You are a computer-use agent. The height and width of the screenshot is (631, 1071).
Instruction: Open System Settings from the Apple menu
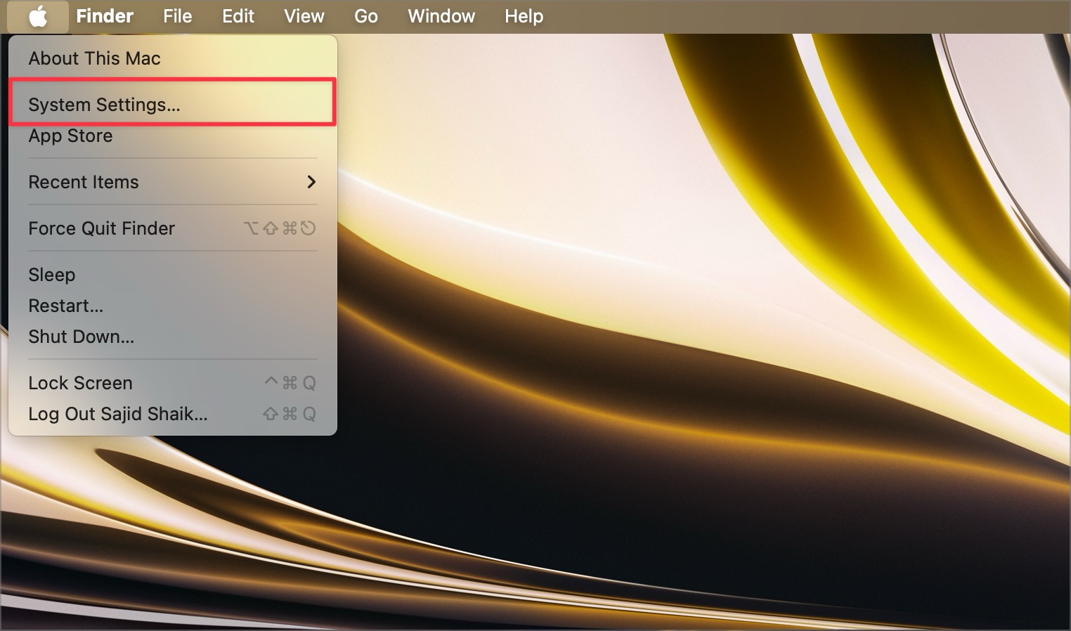click(104, 105)
